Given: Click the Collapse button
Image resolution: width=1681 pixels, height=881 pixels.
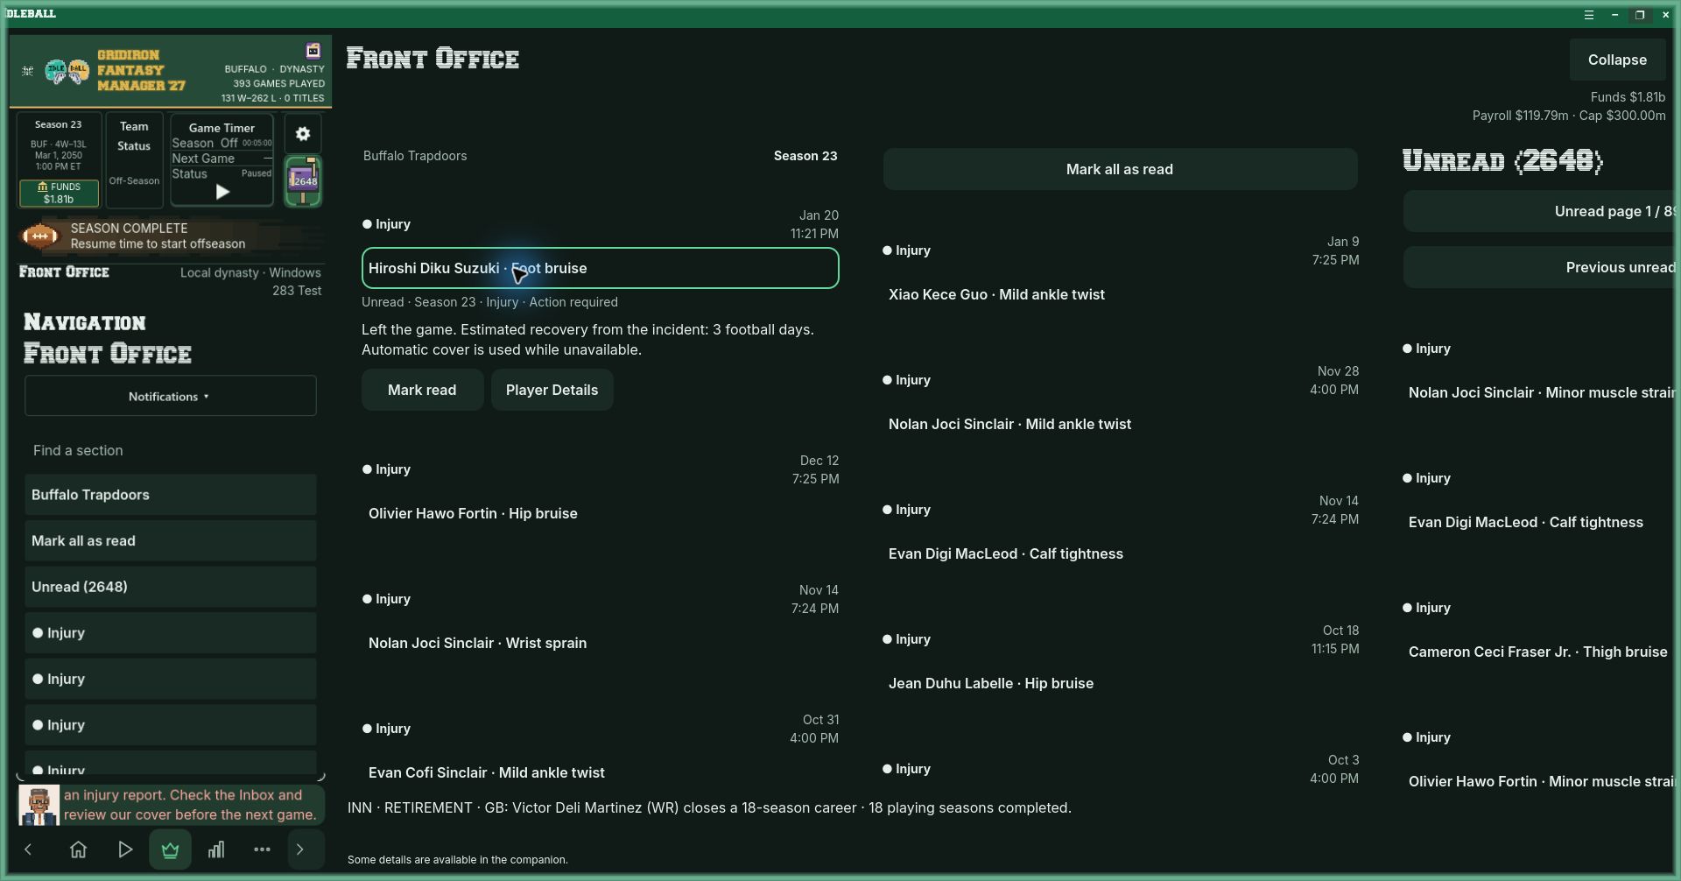Looking at the screenshot, I should click(x=1617, y=60).
